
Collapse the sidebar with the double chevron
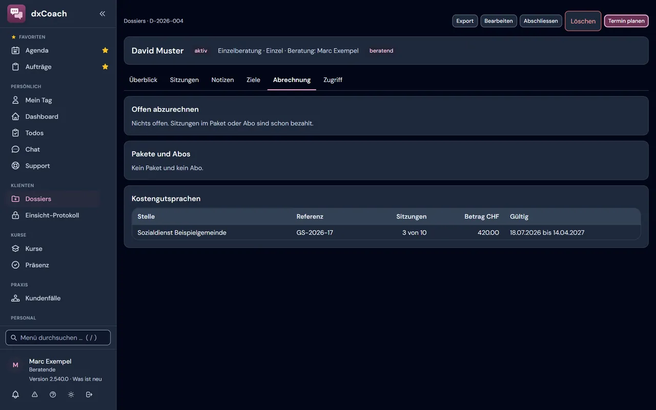tap(102, 14)
